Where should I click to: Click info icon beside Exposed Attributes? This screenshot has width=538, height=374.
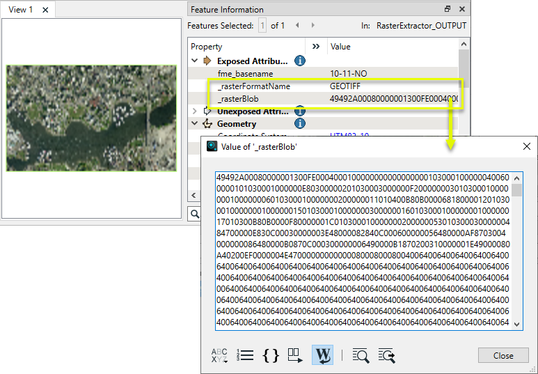[x=300, y=61]
